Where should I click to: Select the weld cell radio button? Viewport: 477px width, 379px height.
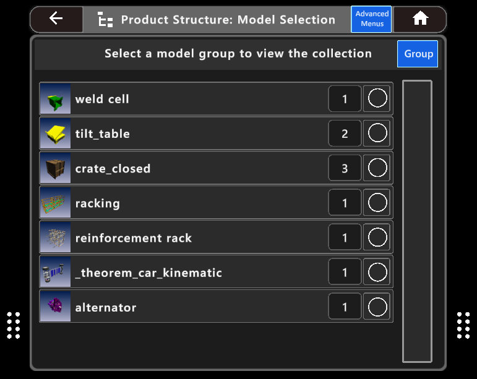[377, 99]
